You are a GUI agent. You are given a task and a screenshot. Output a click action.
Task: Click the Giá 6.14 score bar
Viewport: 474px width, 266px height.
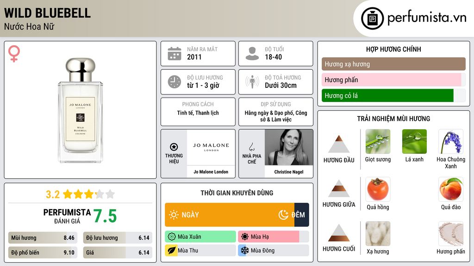tap(118, 253)
